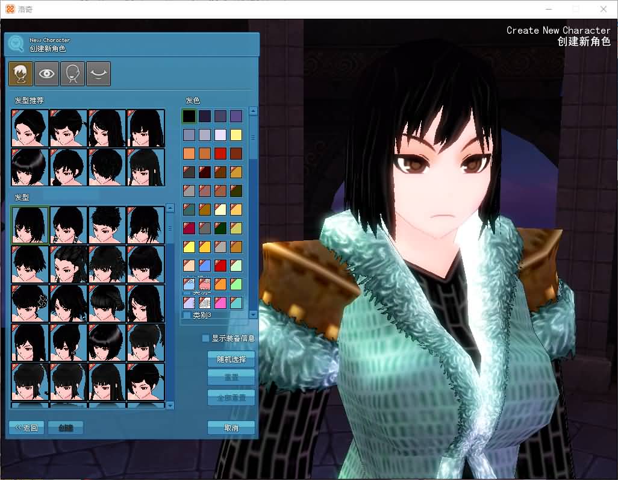618x480 pixels.
Task: Open the eye customization tab
Action: click(x=46, y=73)
